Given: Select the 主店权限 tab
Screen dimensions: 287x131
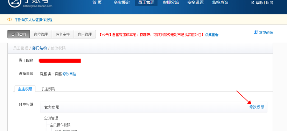Looking at the screenshot, I should coord(25,89).
